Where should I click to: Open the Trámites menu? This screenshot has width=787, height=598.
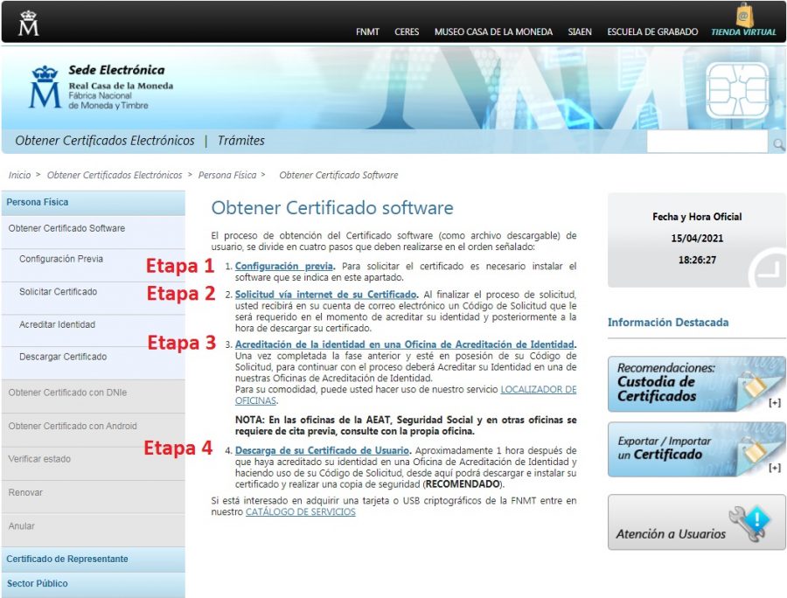241,140
